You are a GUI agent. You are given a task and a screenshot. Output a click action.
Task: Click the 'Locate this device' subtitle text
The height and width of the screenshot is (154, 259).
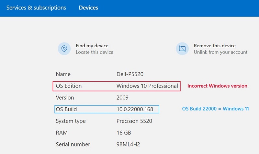click(95, 52)
